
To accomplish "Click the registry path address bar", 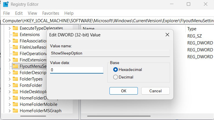I will pos(107,21).
